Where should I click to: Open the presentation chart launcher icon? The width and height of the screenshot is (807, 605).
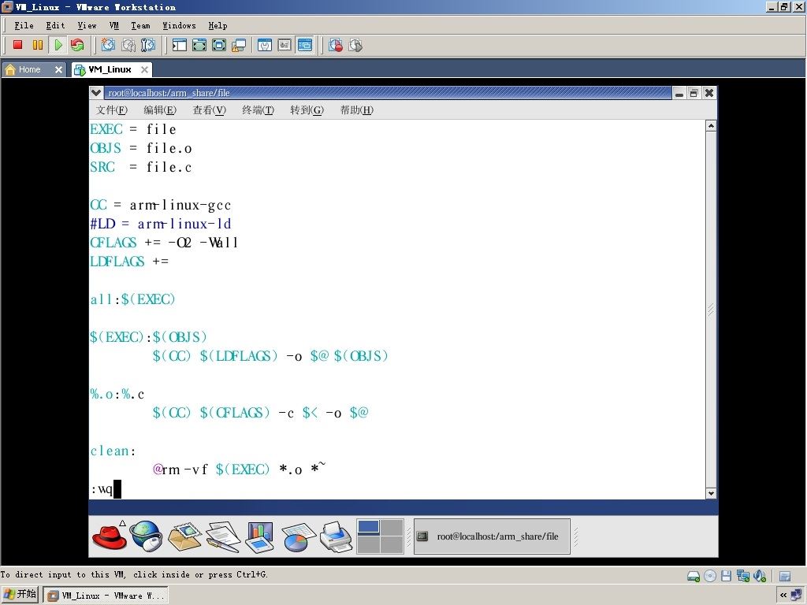click(260, 536)
